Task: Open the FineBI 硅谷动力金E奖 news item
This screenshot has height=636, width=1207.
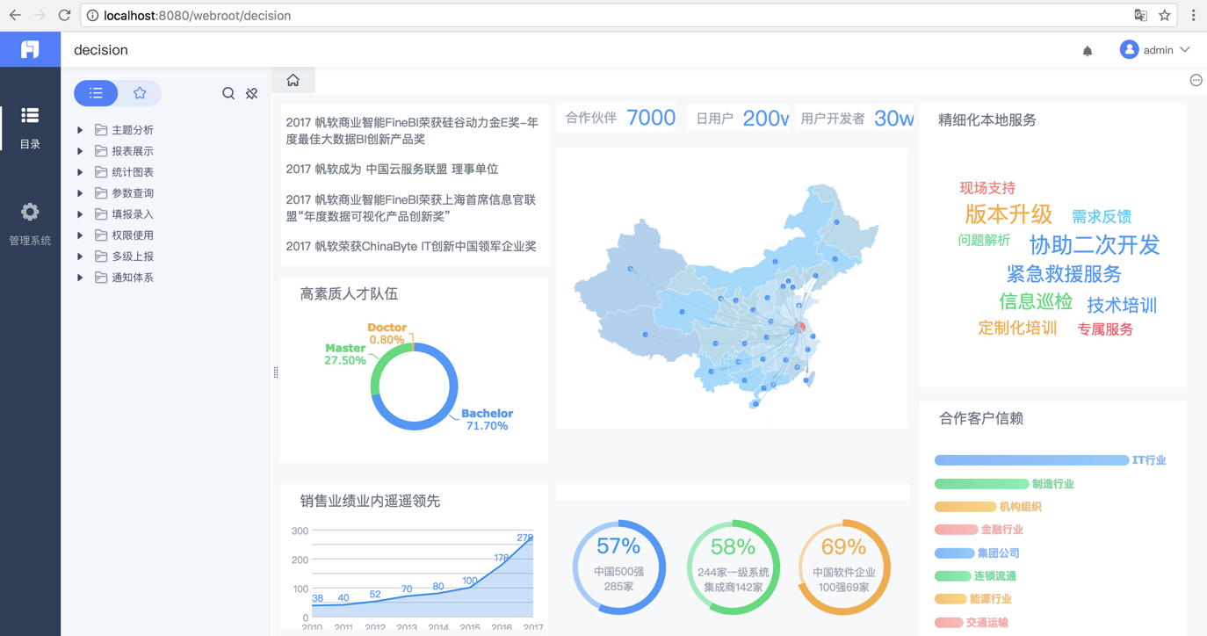Action: click(x=412, y=131)
